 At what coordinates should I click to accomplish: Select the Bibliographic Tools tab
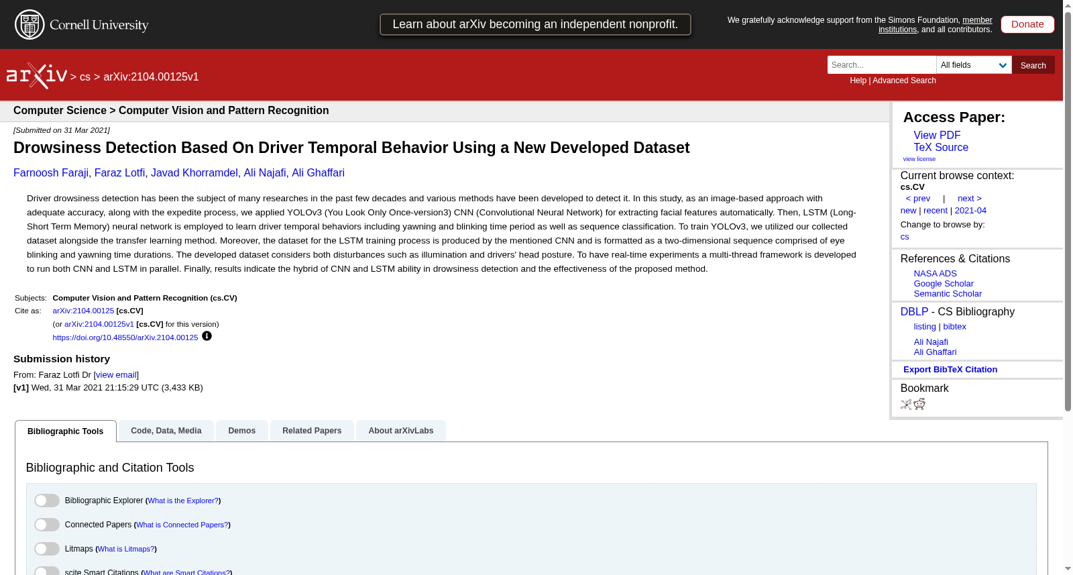[x=66, y=431]
